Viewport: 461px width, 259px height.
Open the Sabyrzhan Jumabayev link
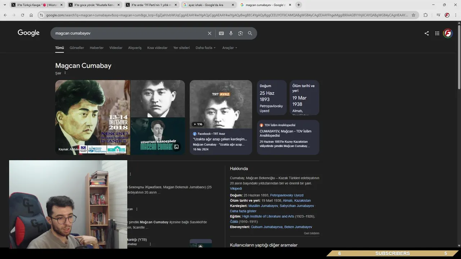click(x=297, y=206)
